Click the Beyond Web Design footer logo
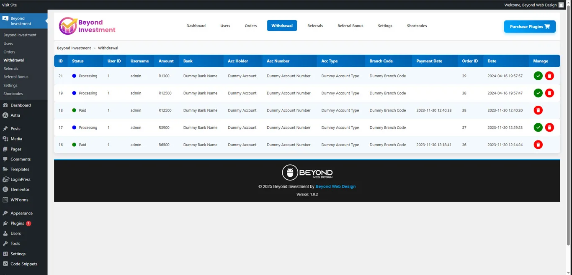This screenshot has width=572, height=275. [x=307, y=173]
